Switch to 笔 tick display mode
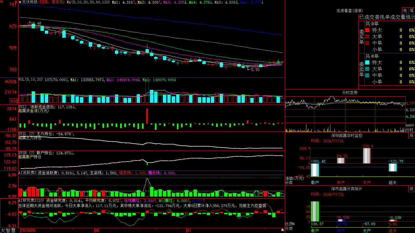 [x=412, y=10]
